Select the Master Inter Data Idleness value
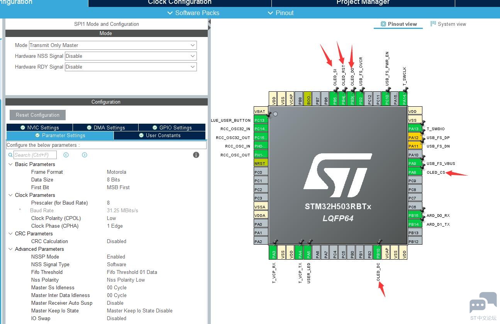This screenshot has width=500, height=324. pyautogui.click(x=117, y=295)
